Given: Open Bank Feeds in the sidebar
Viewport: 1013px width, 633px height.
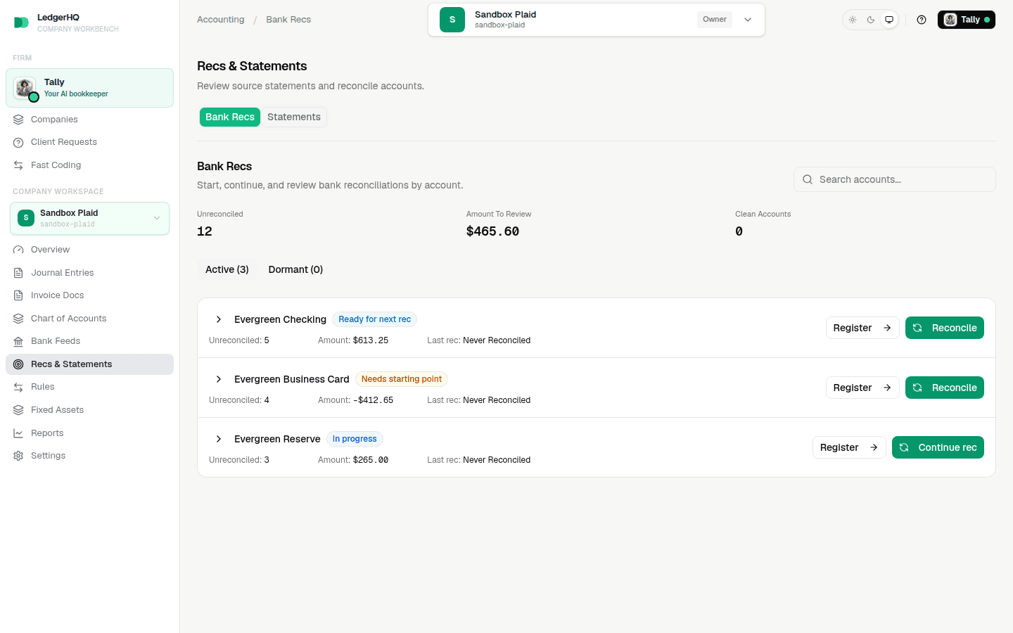Looking at the screenshot, I should pyautogui.click(x=89, y=341).
